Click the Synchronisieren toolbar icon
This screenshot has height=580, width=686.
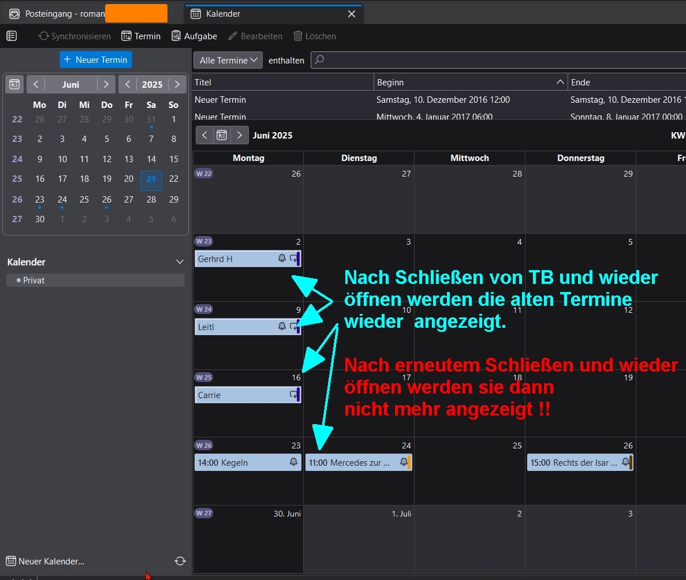click(44, 36)
